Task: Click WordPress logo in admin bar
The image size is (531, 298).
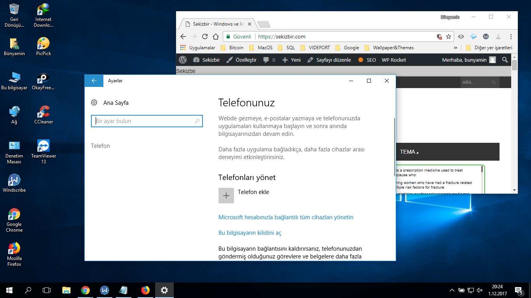Action: point(183,60)
